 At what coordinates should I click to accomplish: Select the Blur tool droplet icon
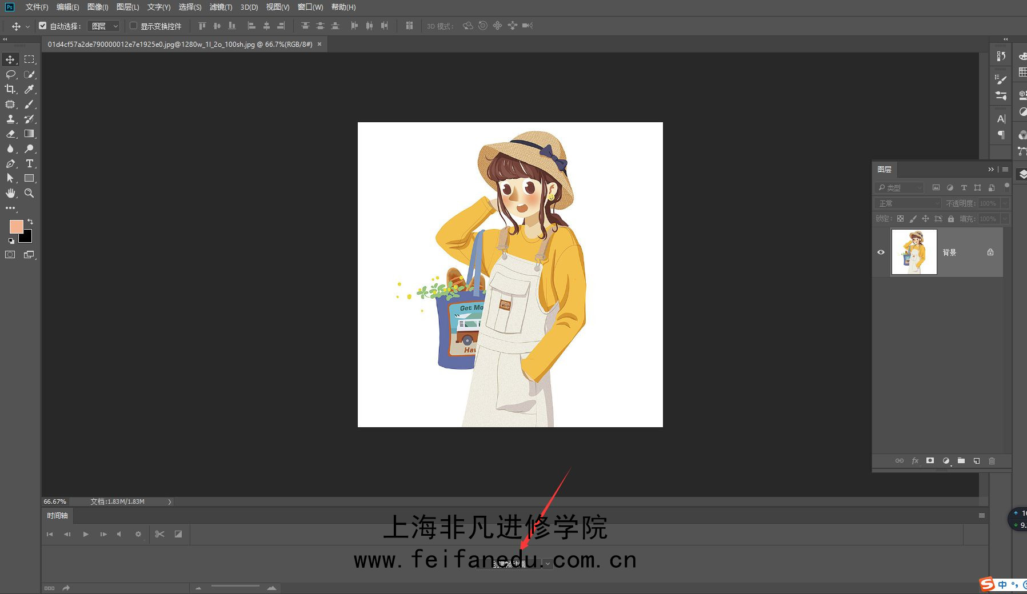10,148
